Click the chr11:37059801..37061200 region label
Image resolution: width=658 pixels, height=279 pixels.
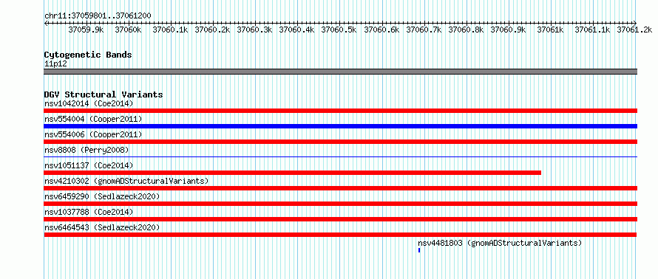pos(98,15)
